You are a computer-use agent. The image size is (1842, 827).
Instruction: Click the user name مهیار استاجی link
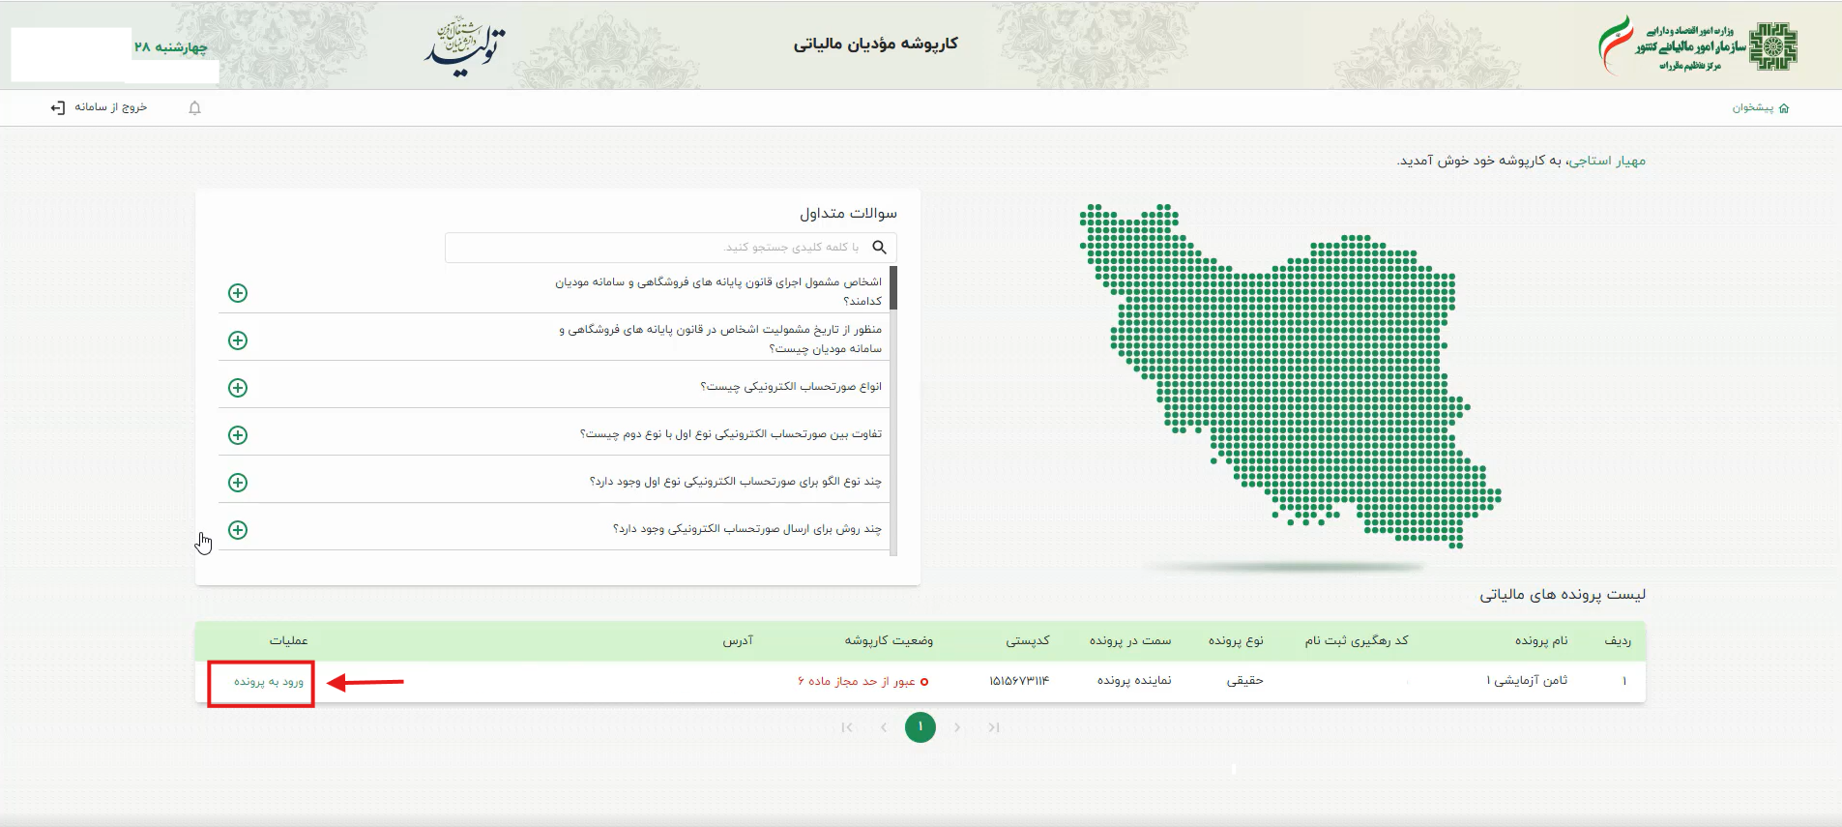pyautogui.click(x=1607, y=161)
